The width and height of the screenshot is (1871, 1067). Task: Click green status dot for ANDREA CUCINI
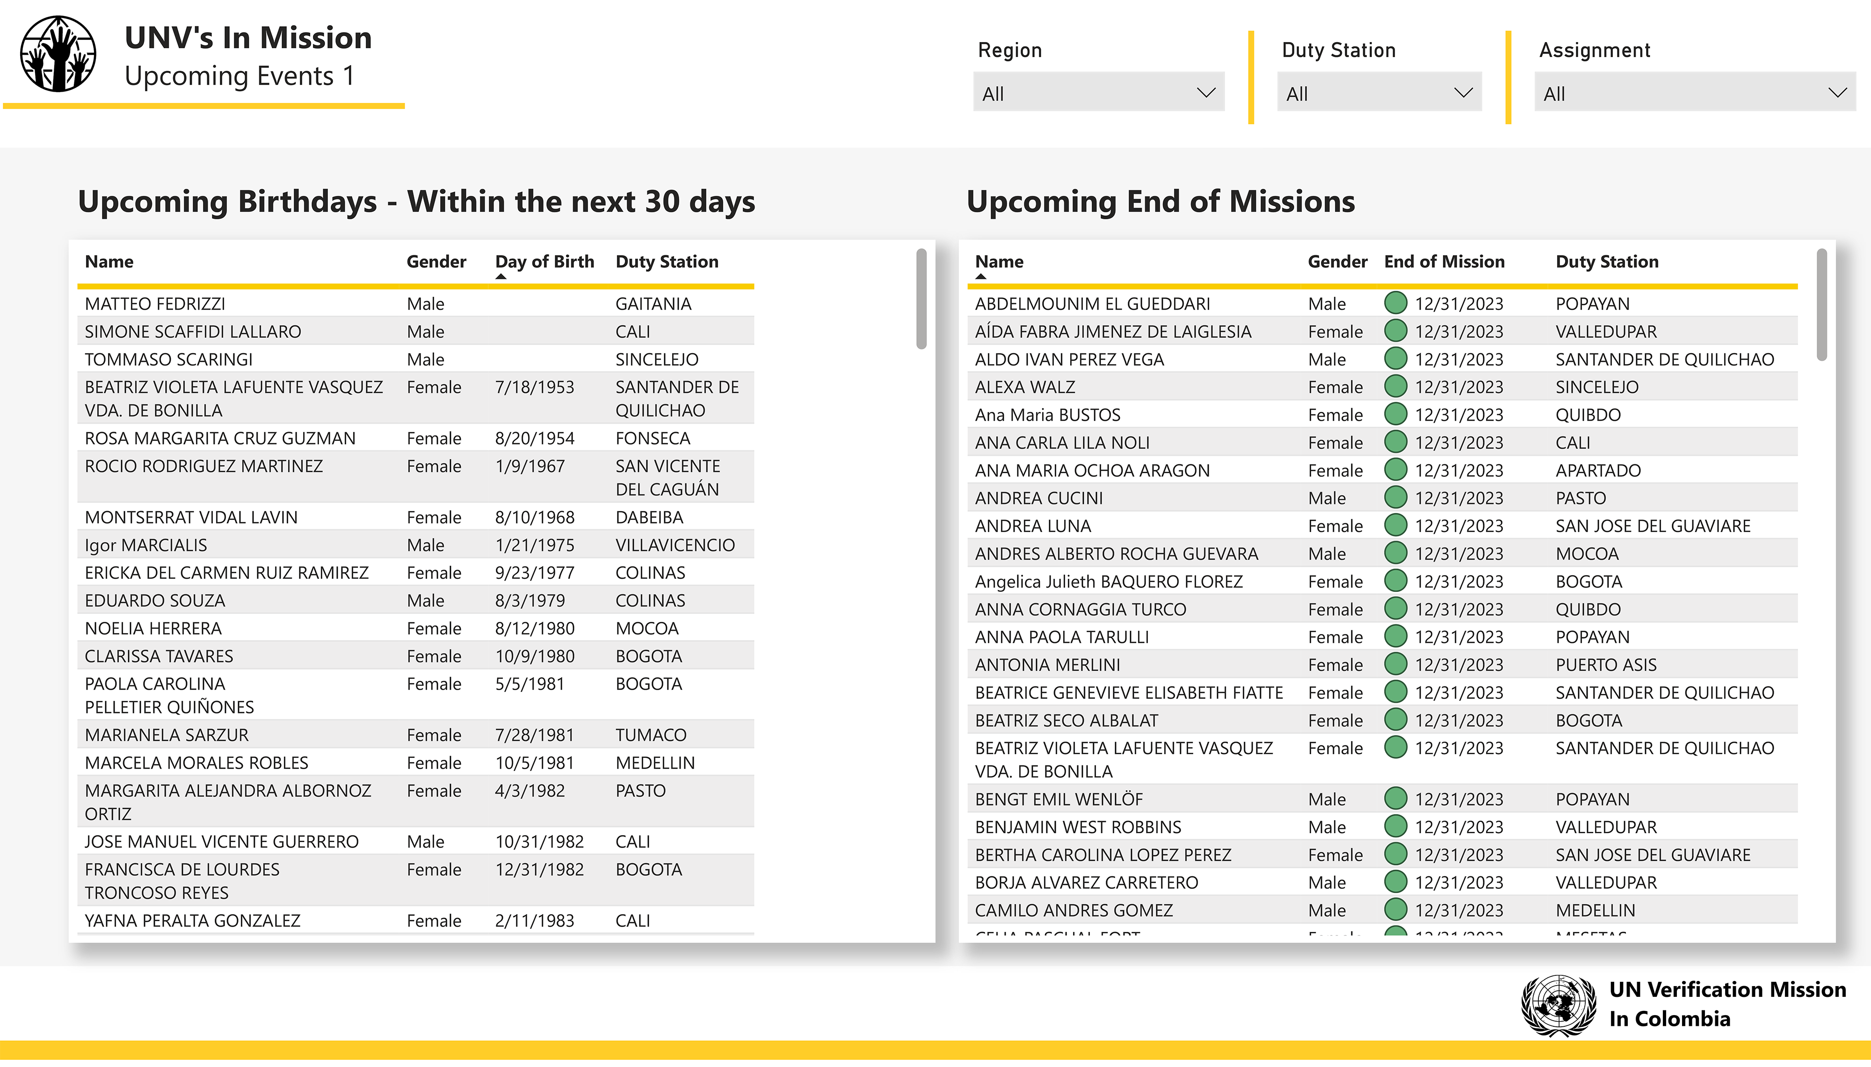click(1395, 497)
